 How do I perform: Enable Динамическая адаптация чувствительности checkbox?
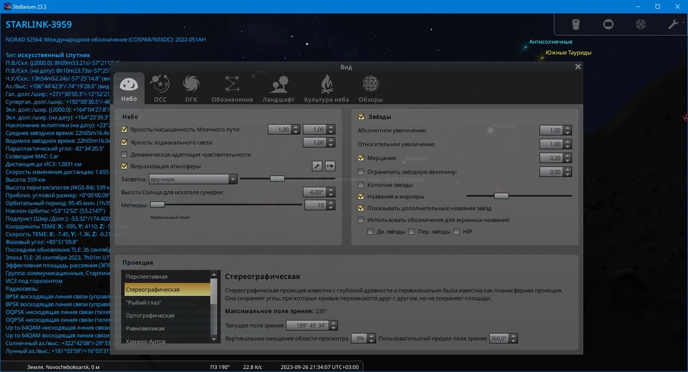pyautogui.click(x=124, y=155)
